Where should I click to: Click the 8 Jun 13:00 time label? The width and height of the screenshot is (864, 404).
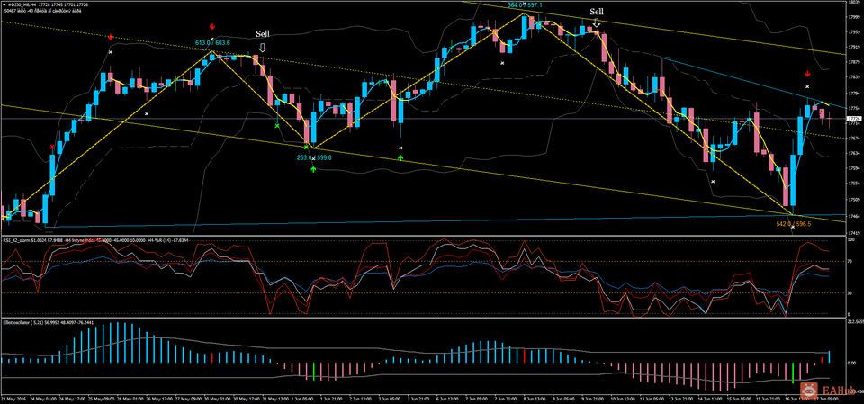534,399
